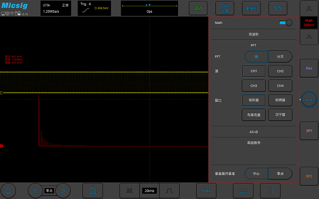Click the 自动设置 auto setup button

click(x=224, y=8)
